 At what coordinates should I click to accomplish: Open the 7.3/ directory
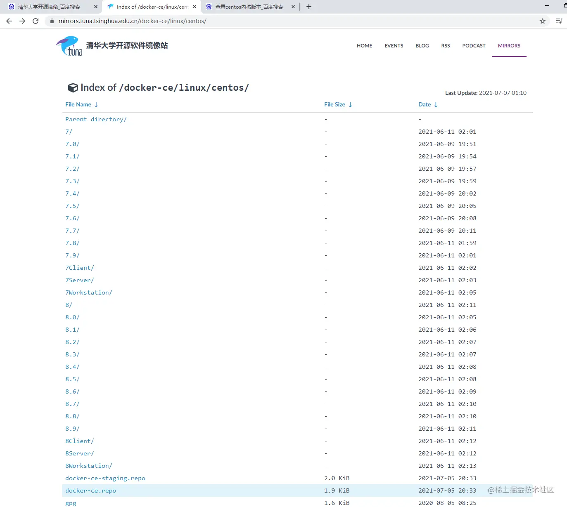72,181
